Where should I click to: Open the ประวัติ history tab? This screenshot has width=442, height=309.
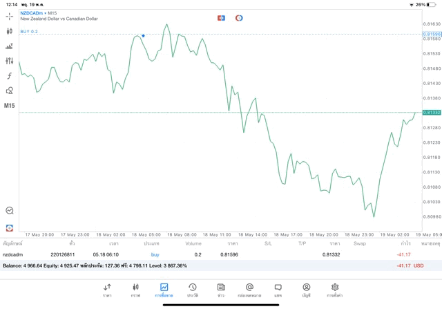click(192, 290)
